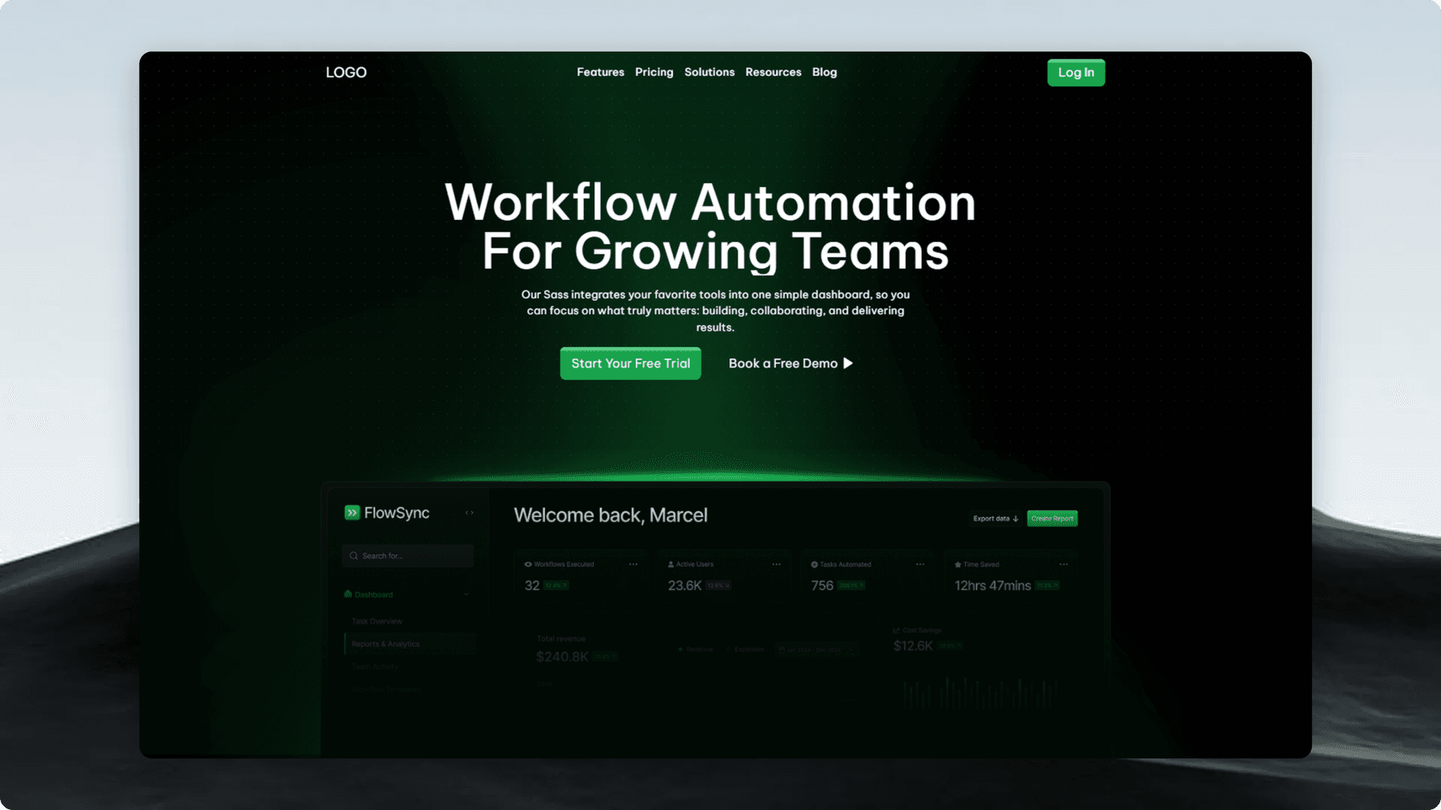The width and height of the screenshot is (1441, 810).
Task: Click the star icon beside Time Saved
Action: pos(957,564)
